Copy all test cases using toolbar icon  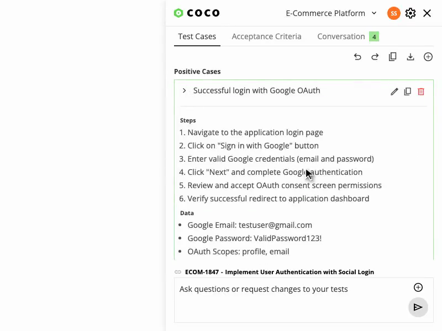pos(393,57)
